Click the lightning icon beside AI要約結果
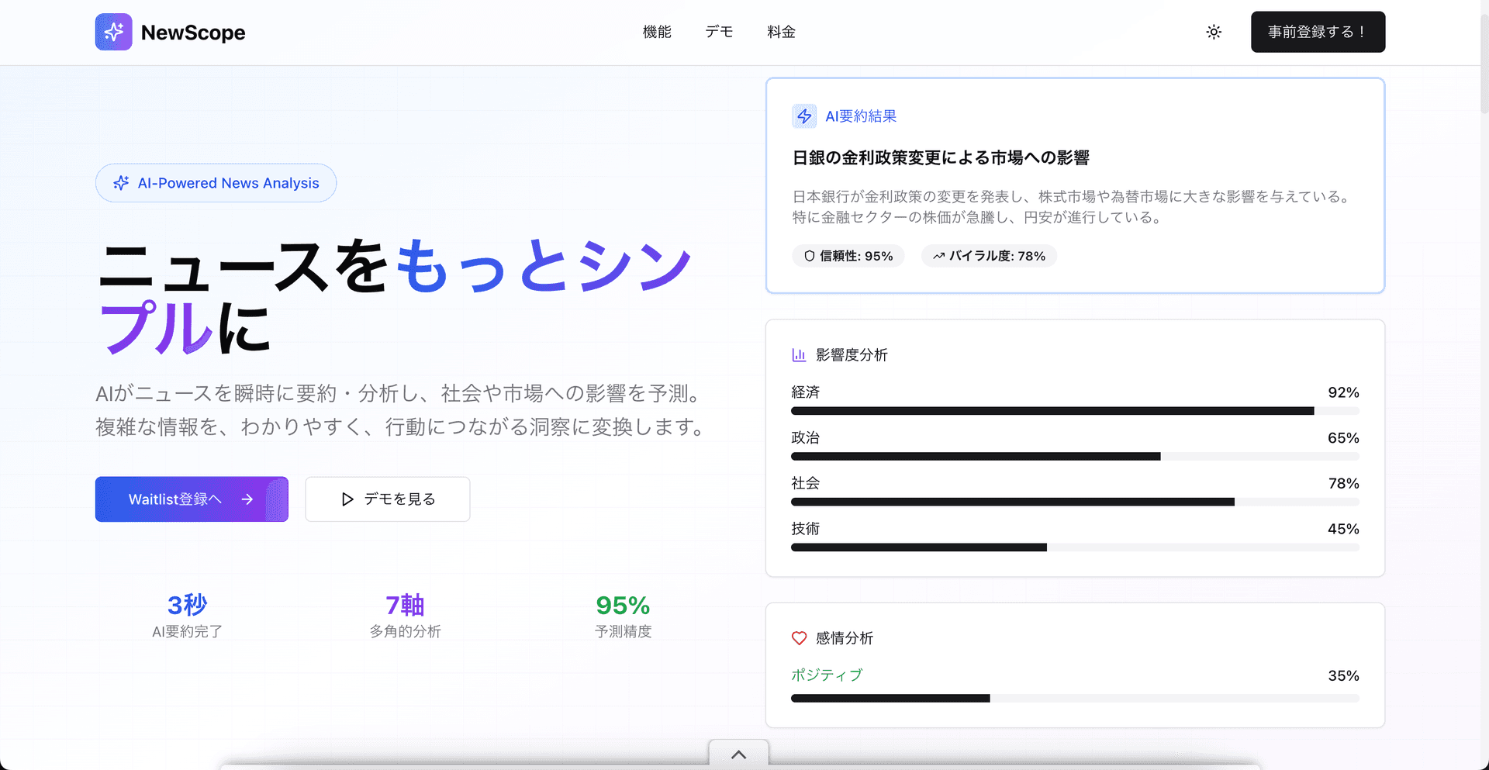The width and height of the screenshot is (1489, 770). tap(804, 116)
